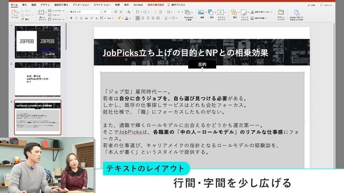
Task: Click the Shape Outline (図形の枠線) pen icon
Action: coord(252,18)
